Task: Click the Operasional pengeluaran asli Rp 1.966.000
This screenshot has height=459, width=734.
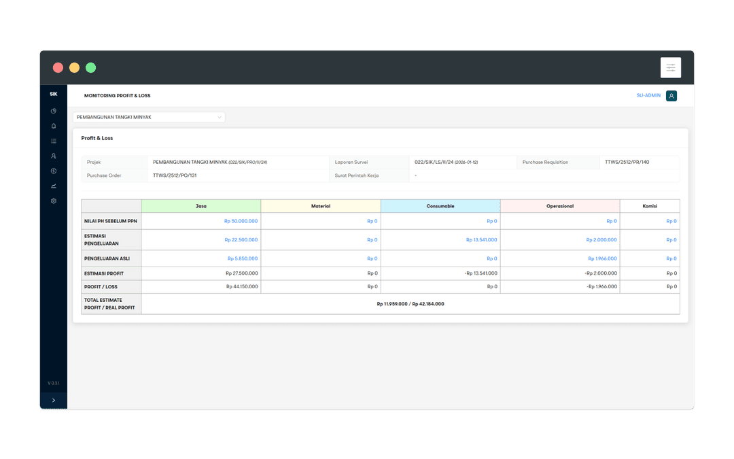Action: (602, 258)
